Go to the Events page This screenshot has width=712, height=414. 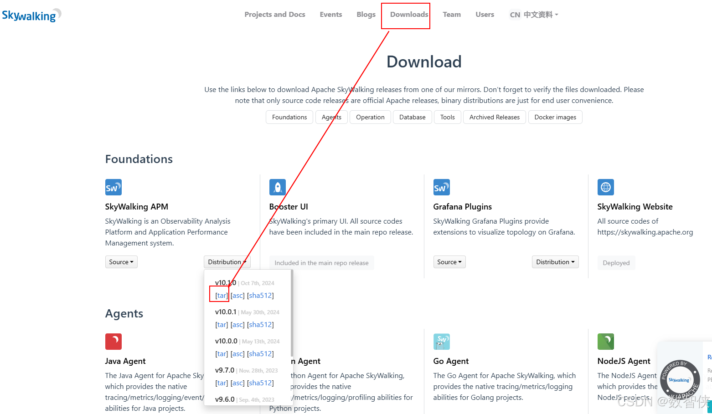pos(331,15)
